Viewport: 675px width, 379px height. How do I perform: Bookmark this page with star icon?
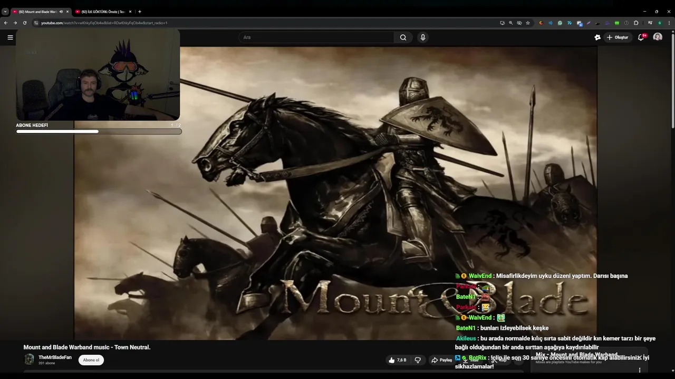[528, 23]
